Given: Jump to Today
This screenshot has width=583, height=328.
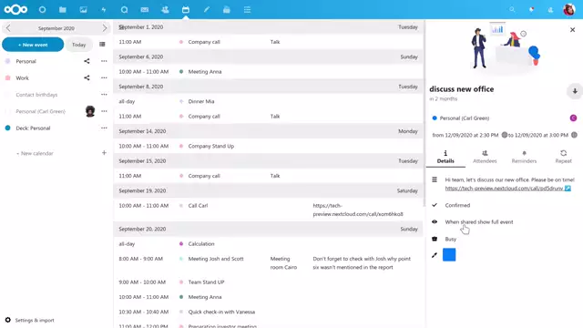Looking at the screenshot, I should pyautogui.click(x=79, y=45).
